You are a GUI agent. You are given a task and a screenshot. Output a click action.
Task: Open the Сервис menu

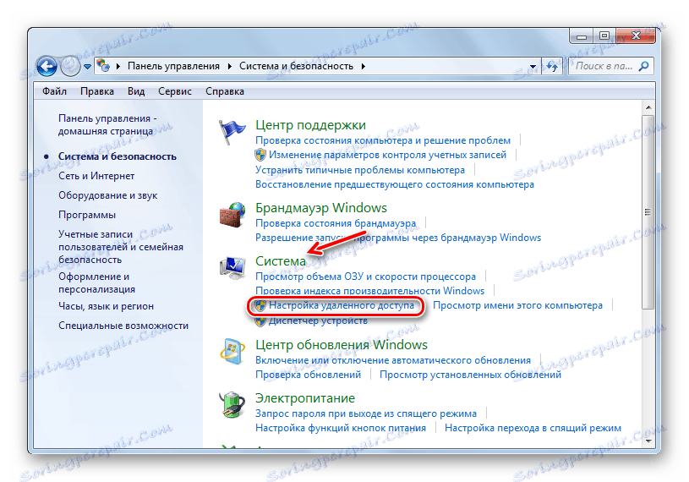[x=175, y=91]
